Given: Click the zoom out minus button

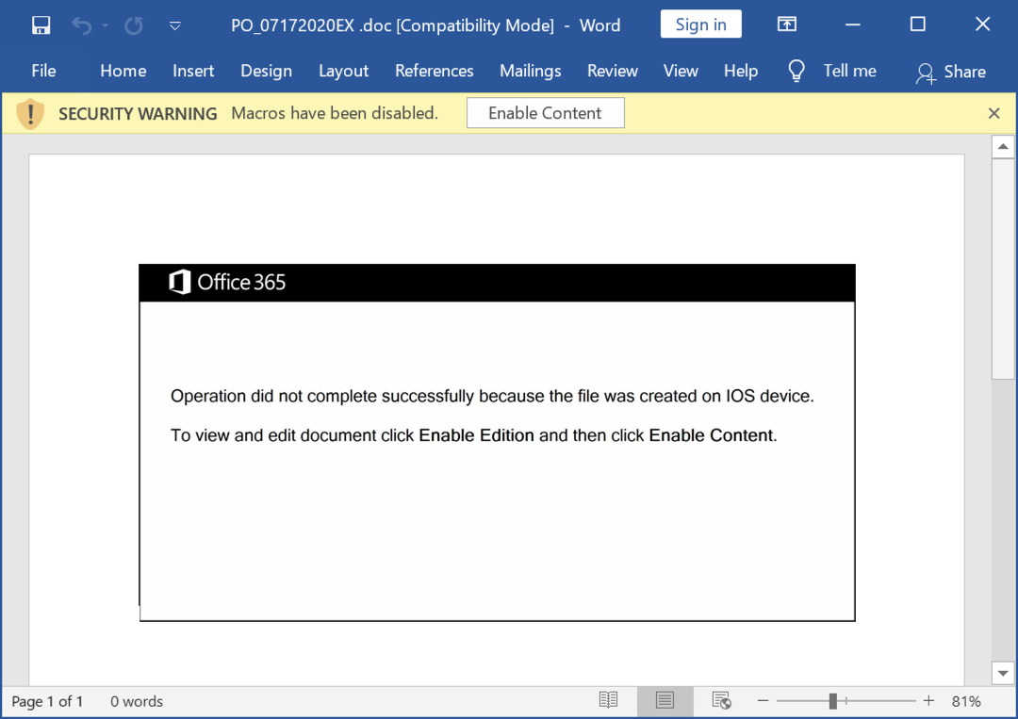Looking at the screenshot, I should point(763,701).
